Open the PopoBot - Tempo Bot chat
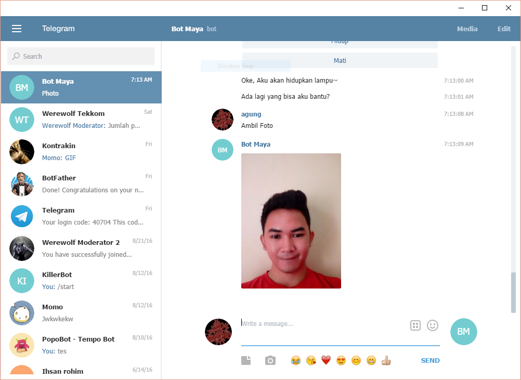This screenshot has height=380, width=521. pos(81,345)
